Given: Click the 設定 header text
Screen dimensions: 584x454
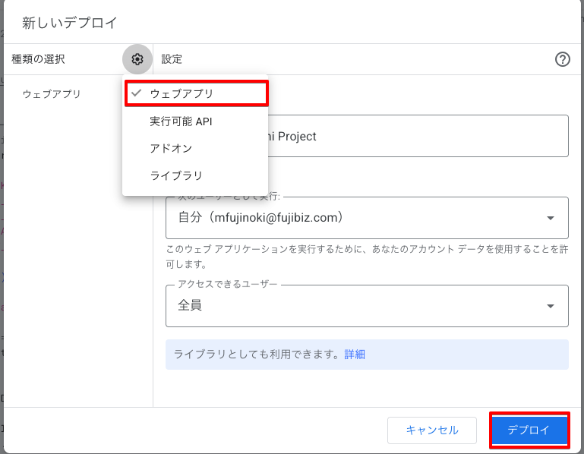Looking at the screenshot, I should [172, 59].
